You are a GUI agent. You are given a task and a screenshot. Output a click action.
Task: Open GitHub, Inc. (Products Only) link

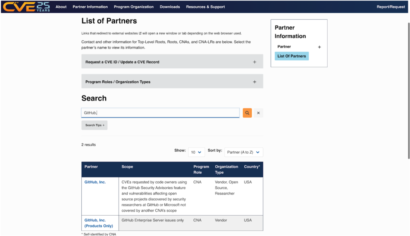tap(98, 223)
